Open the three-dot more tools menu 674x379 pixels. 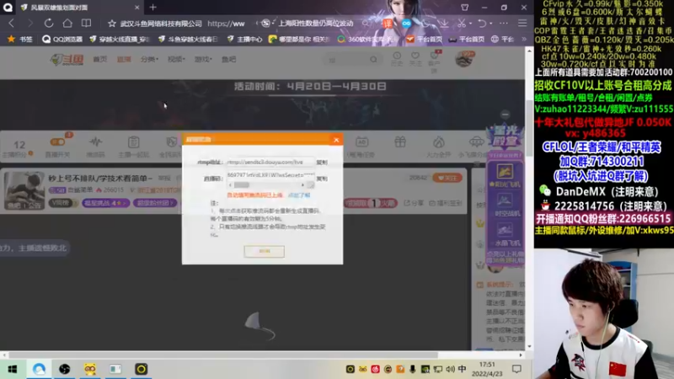coord(503,24)
